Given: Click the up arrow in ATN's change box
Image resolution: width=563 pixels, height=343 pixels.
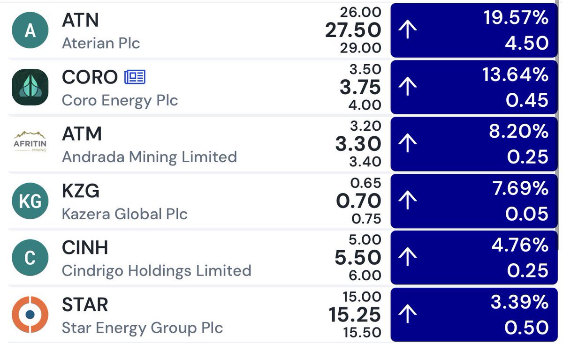Looking at the screenshot, I should pos(408,30).
